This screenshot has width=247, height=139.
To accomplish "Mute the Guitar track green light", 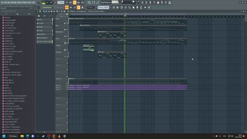I will click(x=67, y=23).
